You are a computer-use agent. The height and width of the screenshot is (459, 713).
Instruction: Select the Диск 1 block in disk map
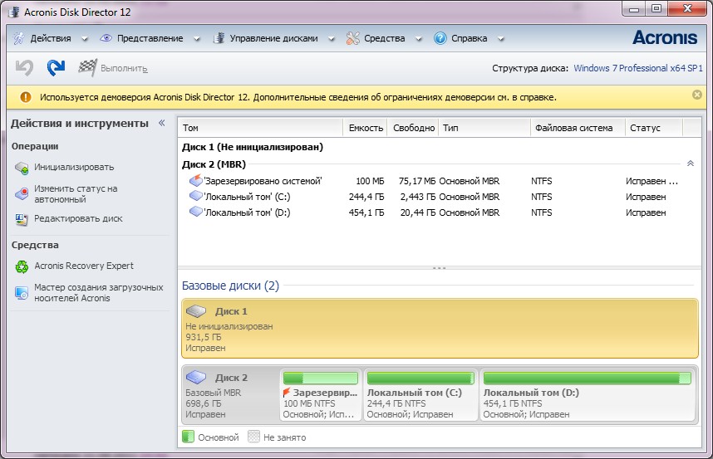[x=440, y=329]
